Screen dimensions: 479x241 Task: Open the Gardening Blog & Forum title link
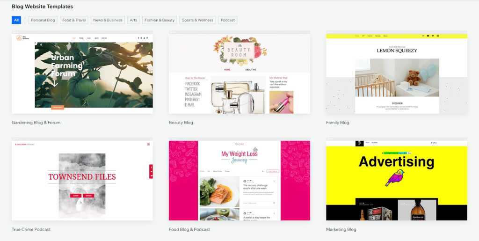click(x=36, y=123)
